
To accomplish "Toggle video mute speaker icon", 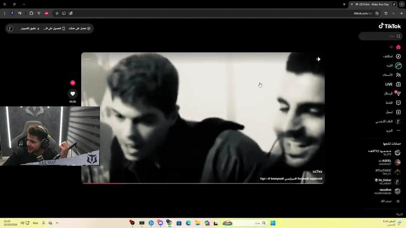I will (318, 59).
